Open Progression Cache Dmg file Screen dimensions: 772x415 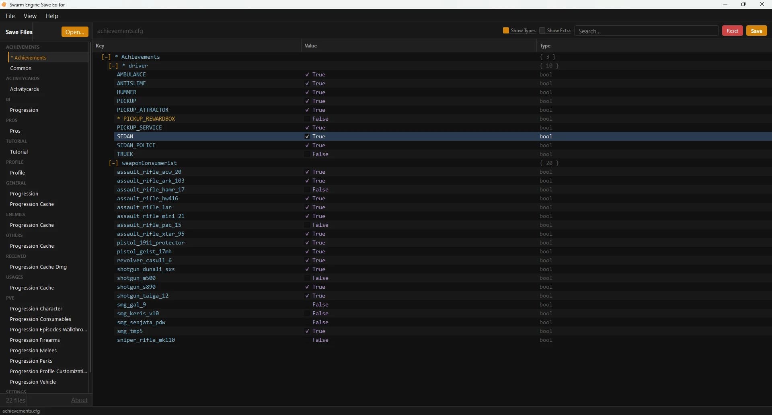pyautogui.click(x=48, y=267)
